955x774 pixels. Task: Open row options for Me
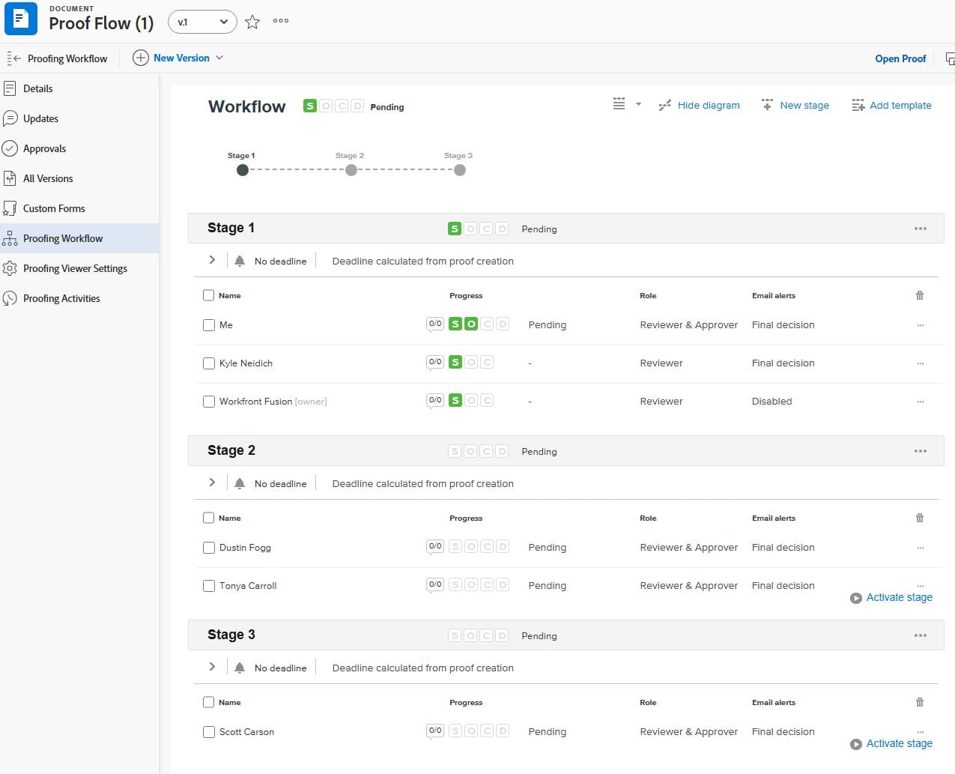click(x=921, y=325)
